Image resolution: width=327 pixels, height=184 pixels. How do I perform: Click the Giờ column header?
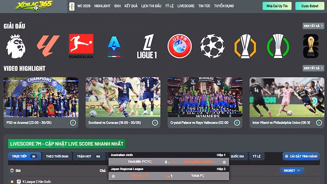point(18,171)
